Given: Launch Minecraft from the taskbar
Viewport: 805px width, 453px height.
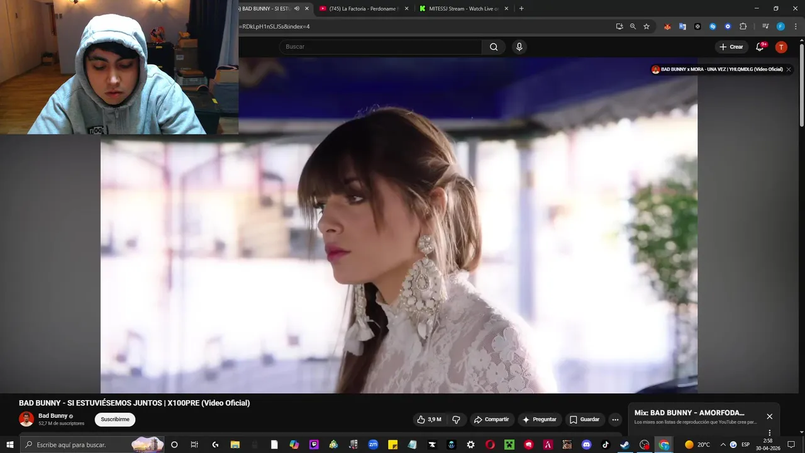Looking at the screenshot, I should coord(509,445).
